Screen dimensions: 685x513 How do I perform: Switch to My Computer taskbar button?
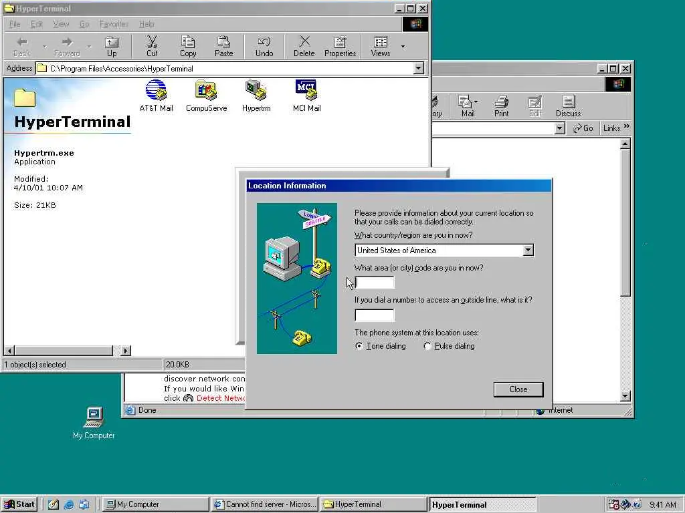(x=155, y=504)
